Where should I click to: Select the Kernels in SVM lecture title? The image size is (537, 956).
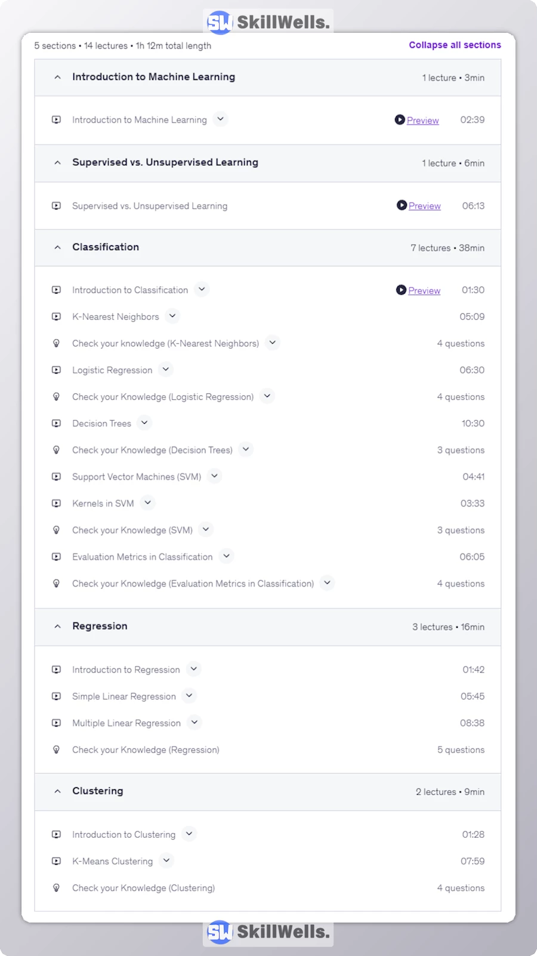click(x=103, y=504)
